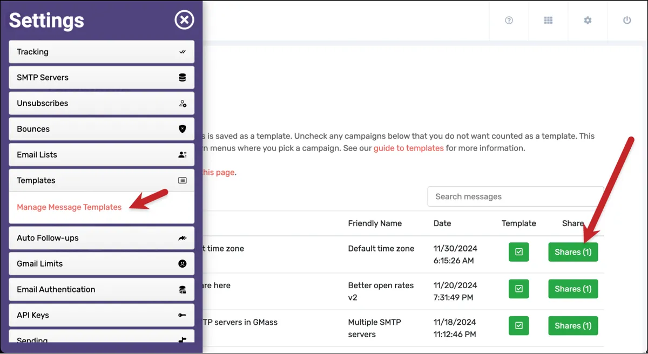Expand the Gmail Limits section
Screen dimensions: 648x354
pyautogui.click(x=102, y=264)
